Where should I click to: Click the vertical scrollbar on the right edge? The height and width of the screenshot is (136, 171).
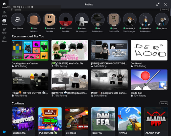pos(170,13)
